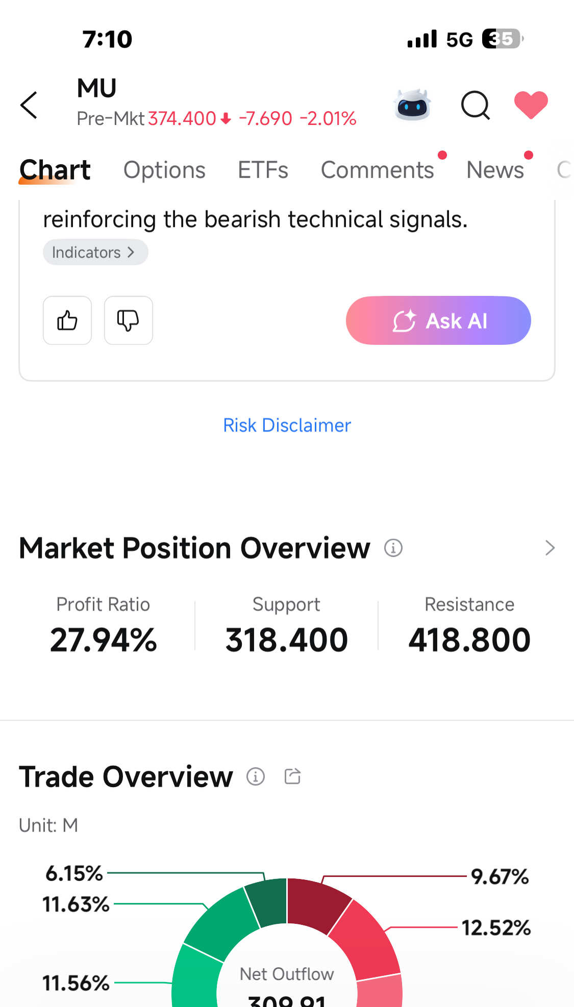
Task: Tap the Ask AI button
Action: coord(438,320)
